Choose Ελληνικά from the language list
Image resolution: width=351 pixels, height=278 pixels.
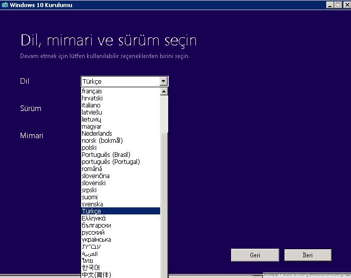[x=94, y=218]
